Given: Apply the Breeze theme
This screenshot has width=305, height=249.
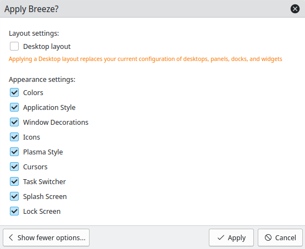Looking at the screenshot, I should click(231, 237).
